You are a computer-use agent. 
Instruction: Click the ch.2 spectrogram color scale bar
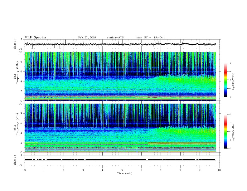pos(226,131)
